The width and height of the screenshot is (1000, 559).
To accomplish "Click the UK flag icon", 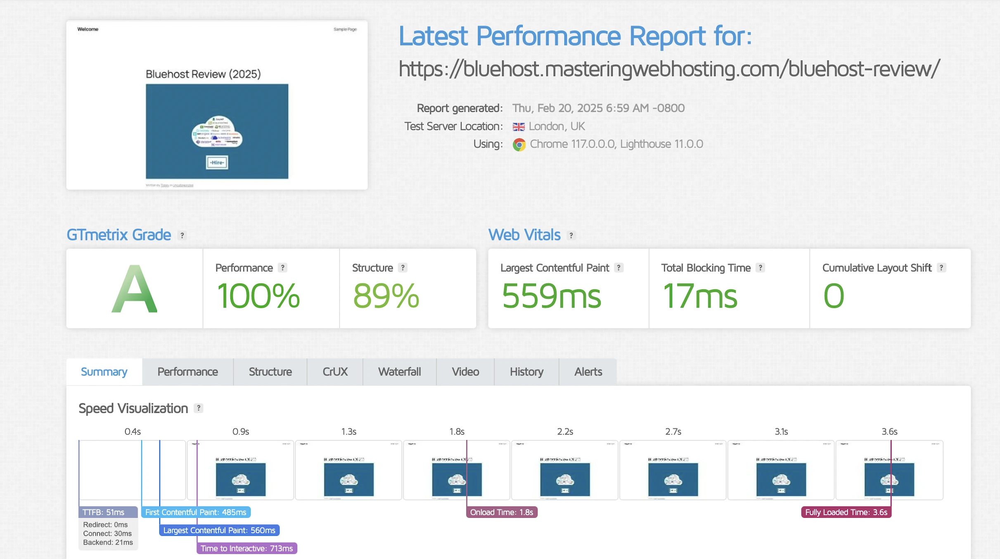I will coord(519,126).
